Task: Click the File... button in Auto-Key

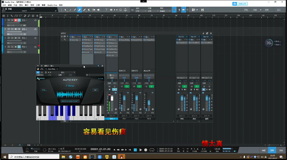Action: (45, 90)
